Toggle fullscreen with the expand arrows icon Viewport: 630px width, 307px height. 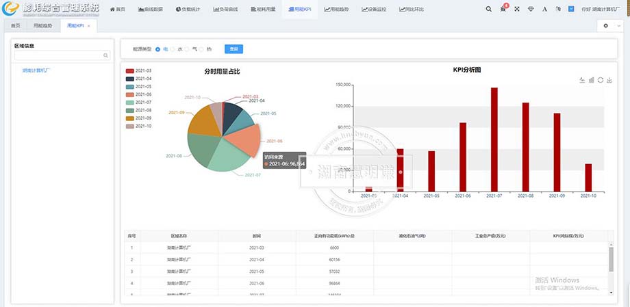(517, 10)
